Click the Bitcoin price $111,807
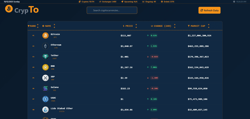The height and width of the screenshot is (119, 250). click(126, 36)
